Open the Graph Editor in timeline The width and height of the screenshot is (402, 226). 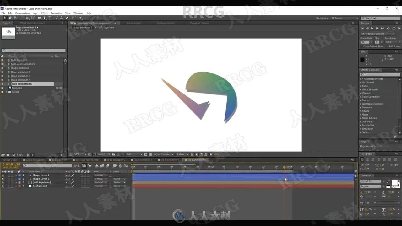click(x=126, y=166)
